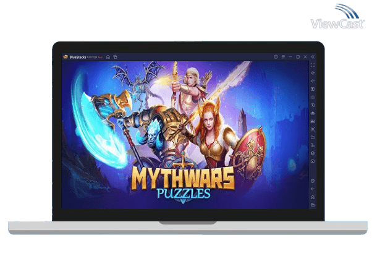Collapse the sidebar with double-chevron
Screen dimensions: 372x256
(313, 57)
